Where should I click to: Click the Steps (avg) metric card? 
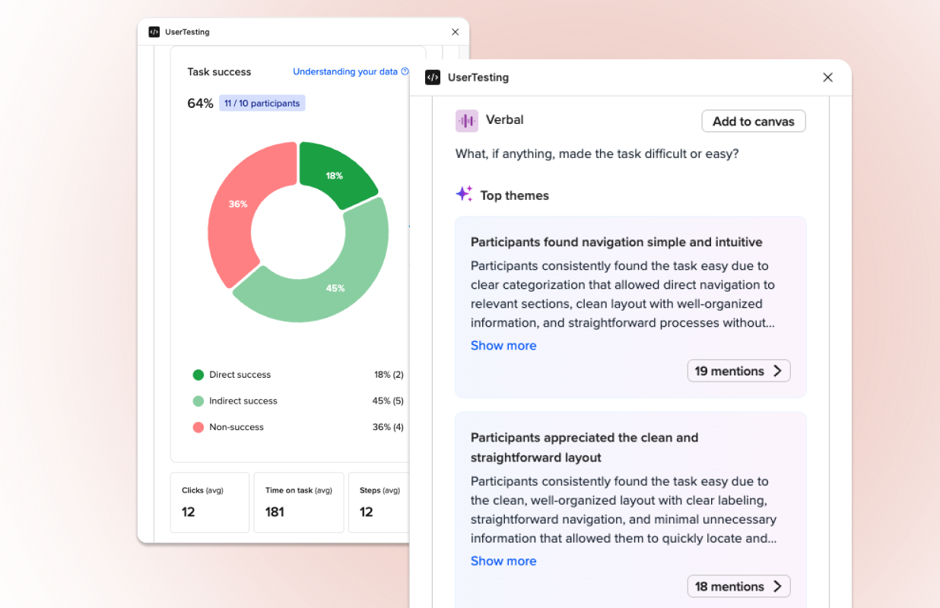pyautogui.click(x=379, y=502)
